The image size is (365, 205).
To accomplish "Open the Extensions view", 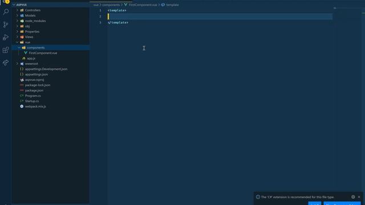I will pos(6,50).
